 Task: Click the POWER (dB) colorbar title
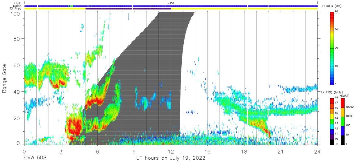point(332,6)
